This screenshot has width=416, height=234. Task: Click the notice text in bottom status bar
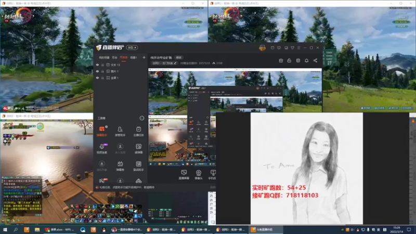tap(126, 187)
